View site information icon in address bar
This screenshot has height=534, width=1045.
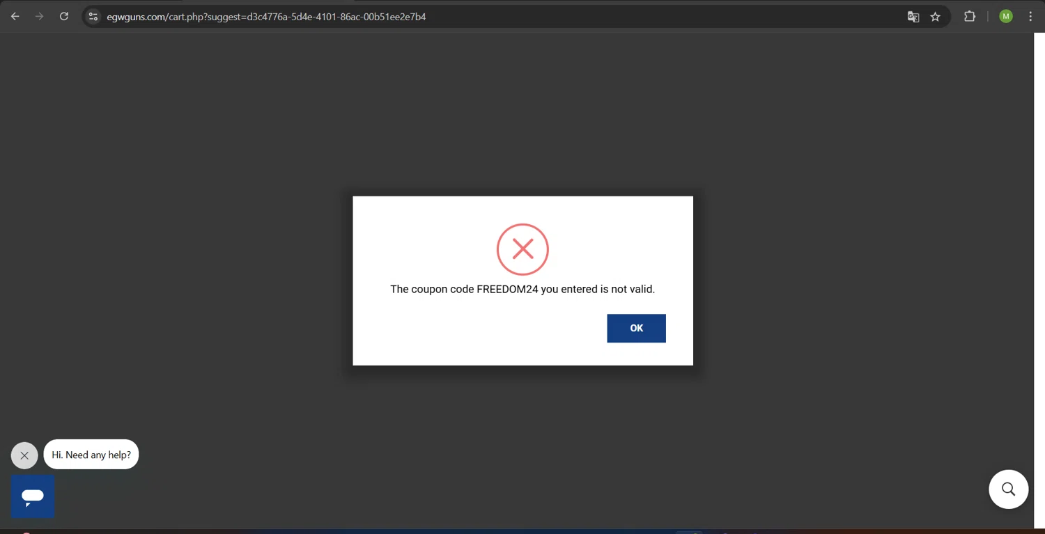pyautogui.click(x=93, y=16)
